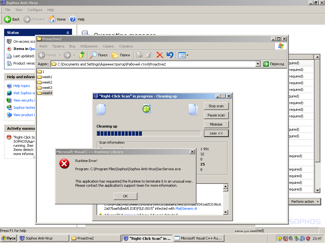
Task: Select the folder named 1
Action: tap(41, 72)
